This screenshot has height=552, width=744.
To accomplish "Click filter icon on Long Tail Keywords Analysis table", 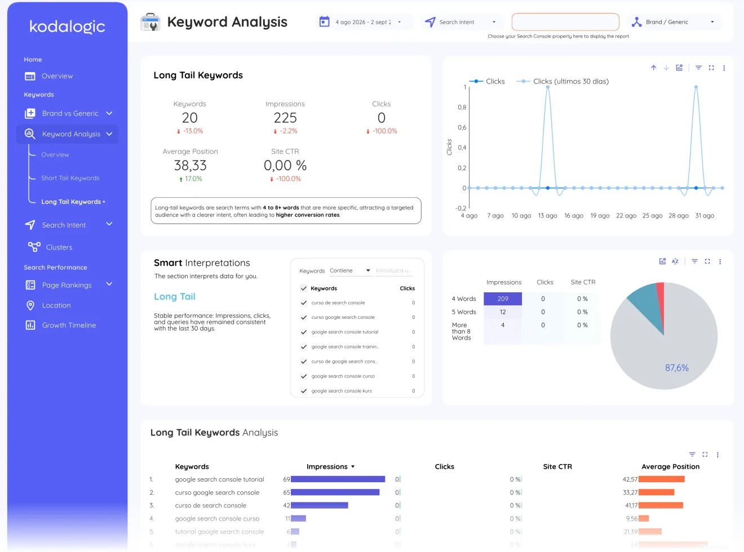I will click(692, 455).
